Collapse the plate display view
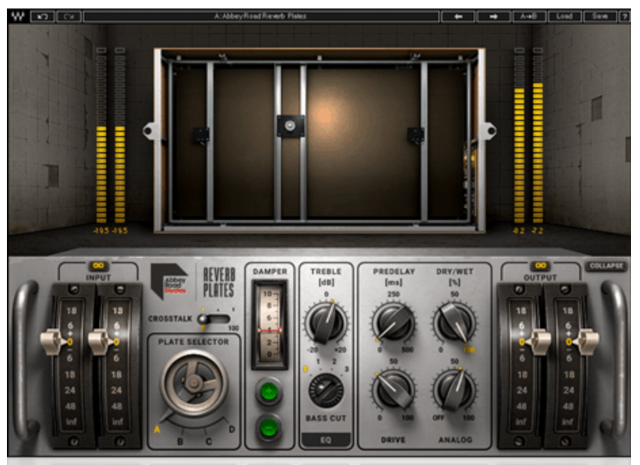Viewport: 640px width, 465px height. click(606, 266)
